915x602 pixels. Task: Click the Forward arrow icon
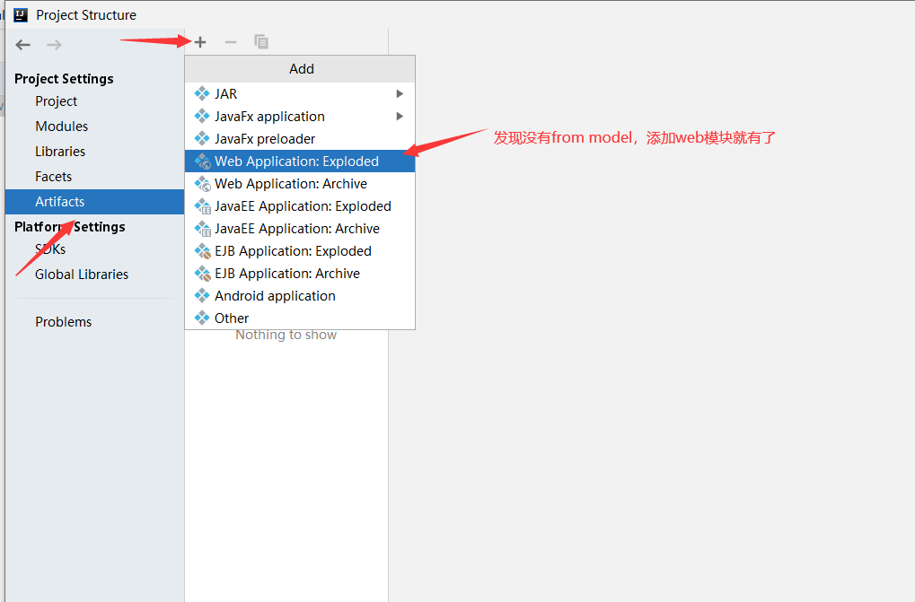pos(54,45)
